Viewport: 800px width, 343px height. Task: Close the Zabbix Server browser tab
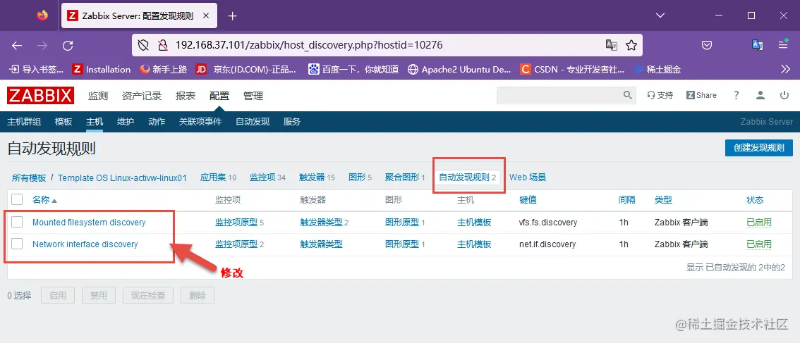pos(206,15)
